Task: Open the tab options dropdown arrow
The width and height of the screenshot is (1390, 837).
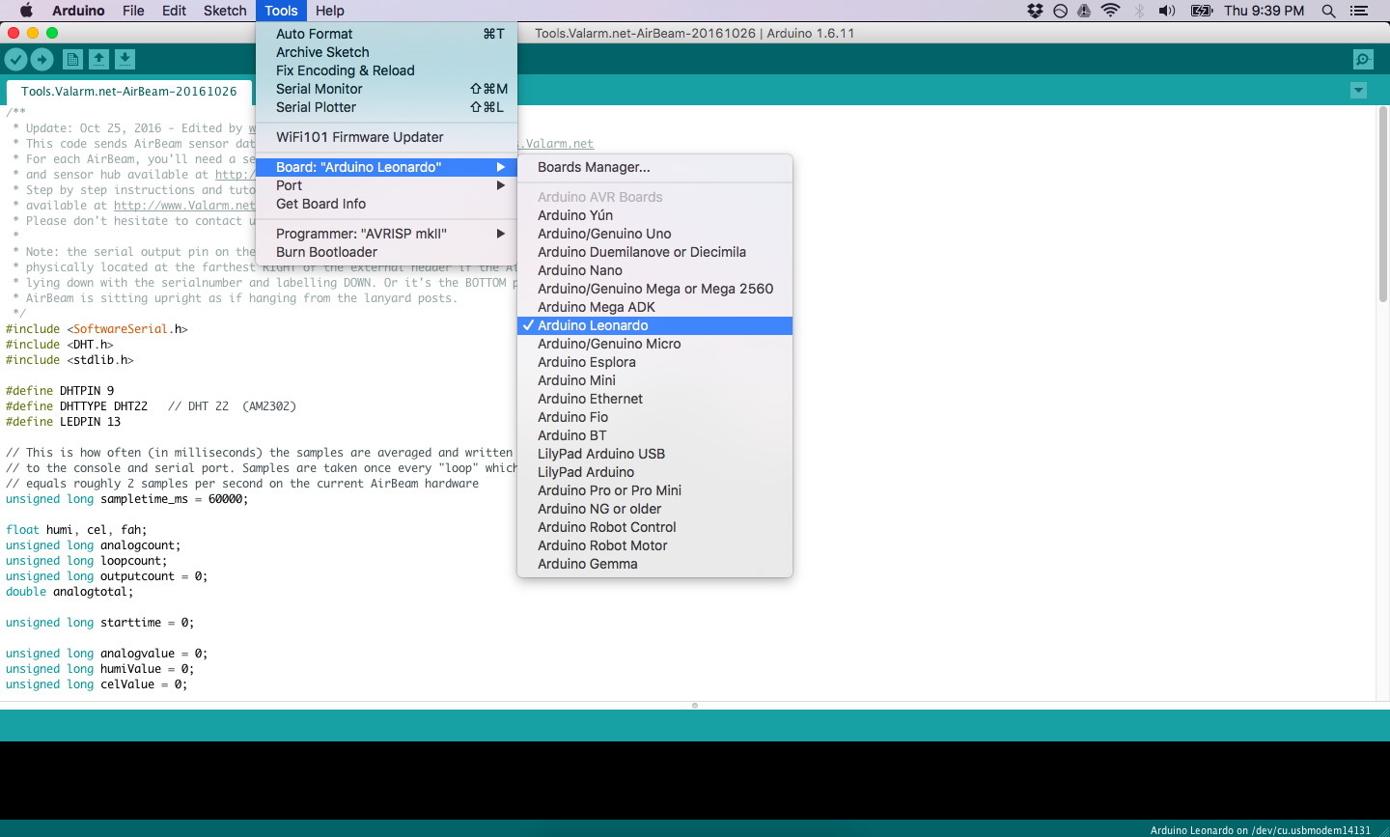Action: (x=1358, y=91)
